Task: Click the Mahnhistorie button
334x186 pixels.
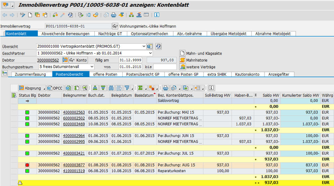Action: [197, 60]
